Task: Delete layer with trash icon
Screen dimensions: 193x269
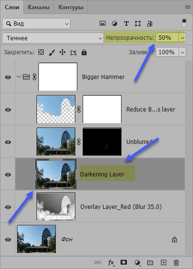Action: click(x=176, y=263)
